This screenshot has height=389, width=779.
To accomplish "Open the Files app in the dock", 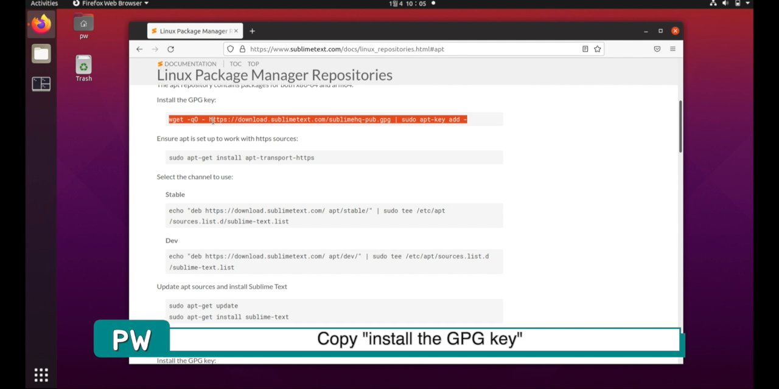I will pos(41,53).
